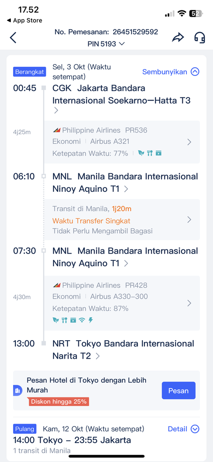Viewport: 213px width, 462px height.
Task: Collapse departure details with Sembunyikan
Action: (x=171, y=72)
